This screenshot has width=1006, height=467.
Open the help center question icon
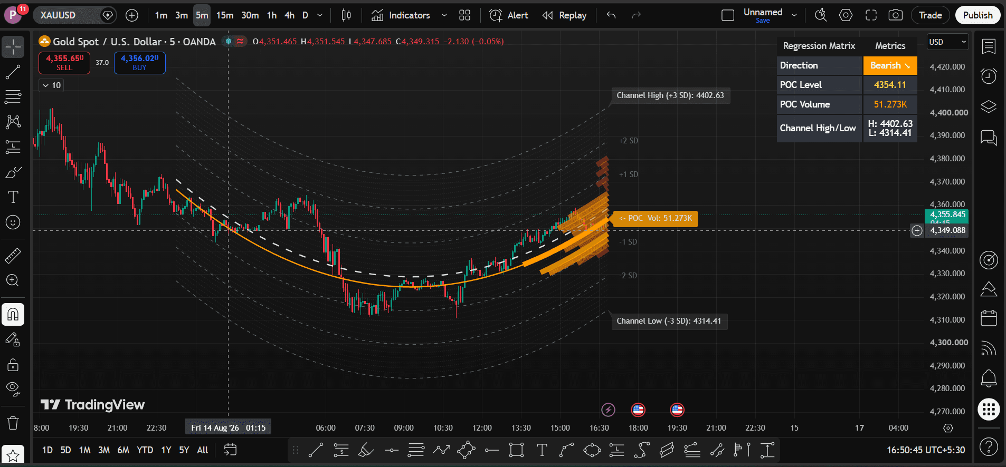tap(989, 447)
